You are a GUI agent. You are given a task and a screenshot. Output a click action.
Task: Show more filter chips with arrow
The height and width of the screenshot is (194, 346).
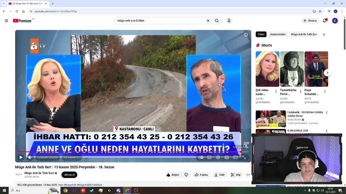click(324, 34)
